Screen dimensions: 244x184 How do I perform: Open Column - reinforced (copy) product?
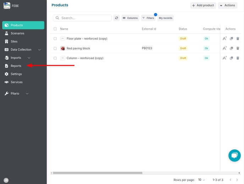point(85,58)
